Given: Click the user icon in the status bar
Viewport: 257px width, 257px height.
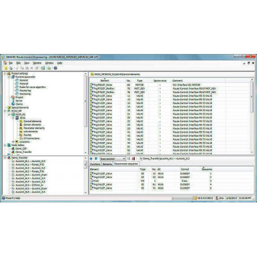Looking at the screenshot, I should (217, 199).
